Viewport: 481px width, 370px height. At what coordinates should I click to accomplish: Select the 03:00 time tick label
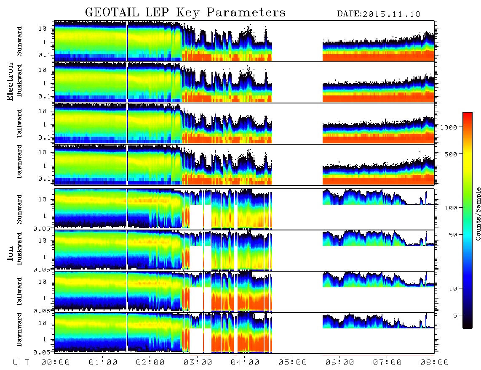point(198,362)
